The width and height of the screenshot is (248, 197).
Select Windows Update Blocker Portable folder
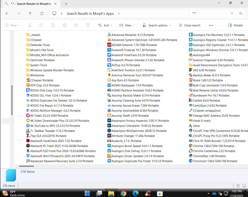tap(50, 70)
